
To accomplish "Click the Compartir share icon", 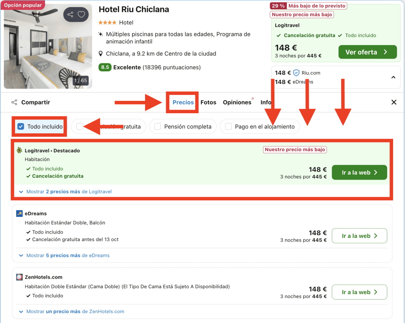I will [x=14, y=103].
